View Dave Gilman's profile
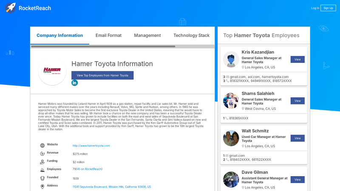This screenshot has height=191, width=340. 297,180
